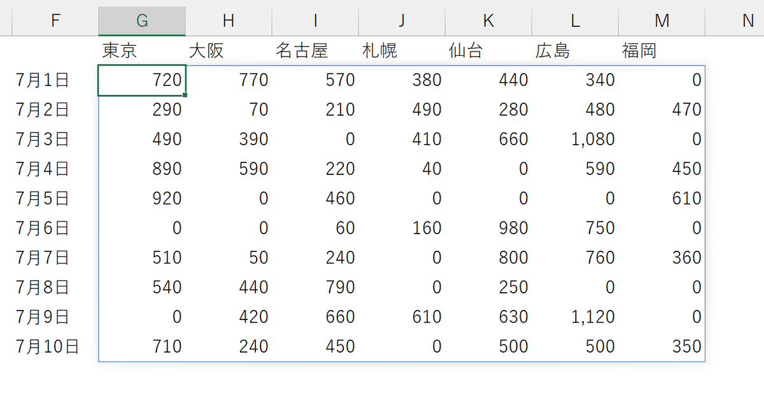Select the 7月10日 date cell
This screenshot has width=764, height=415.
pyautogui.click(x=55, y=346)
